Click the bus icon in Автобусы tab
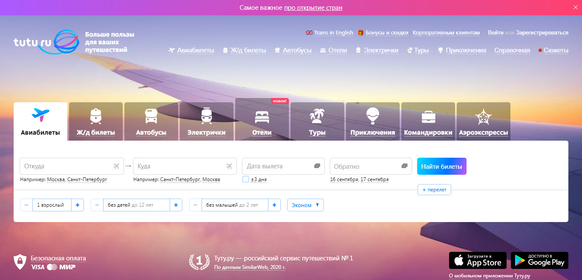This screenshot has height=280, width=582. [x=151, y=115]
